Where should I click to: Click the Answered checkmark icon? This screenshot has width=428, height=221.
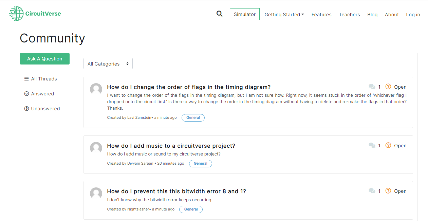tap(27, 93)
